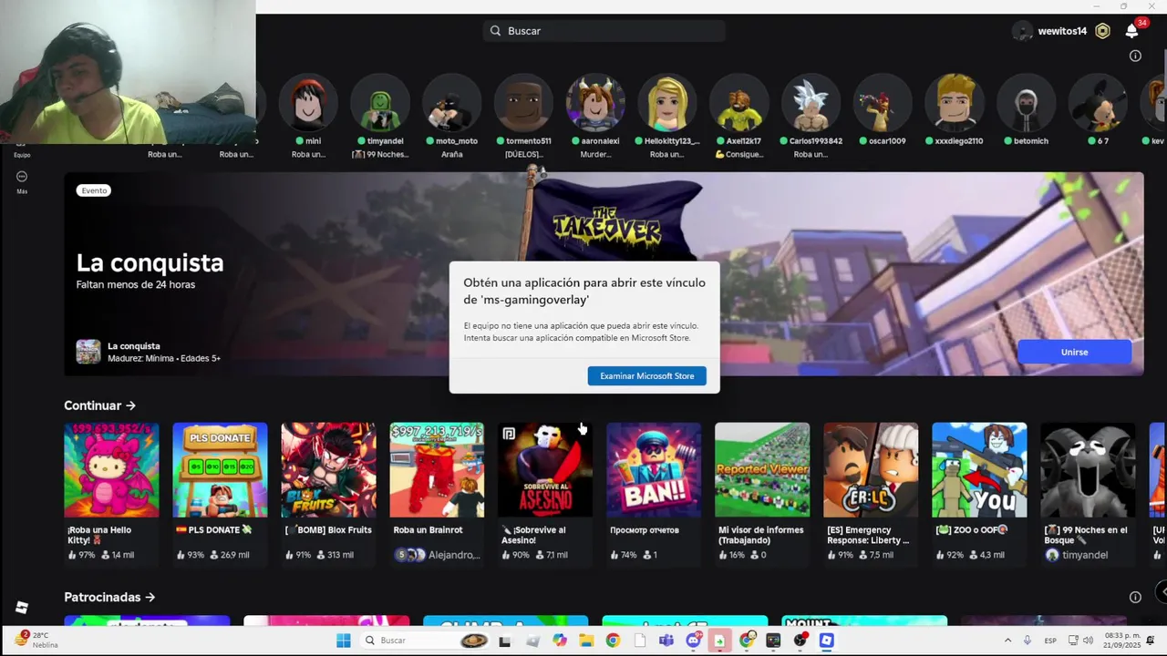This screenshot has width=1167, height=656.
Task: Open friend mini's avatar
Action: click(x=308, y=103)
